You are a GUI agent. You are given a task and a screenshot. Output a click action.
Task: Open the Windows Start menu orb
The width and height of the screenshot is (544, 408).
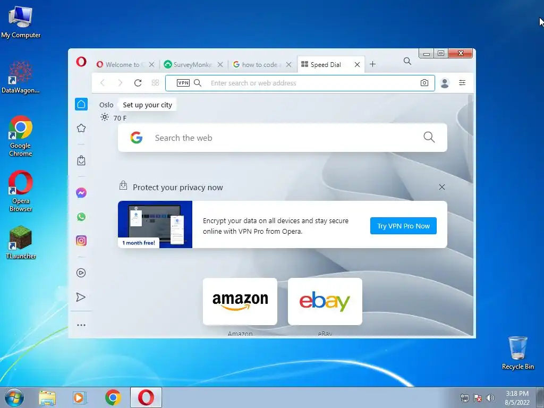point(14,397)
